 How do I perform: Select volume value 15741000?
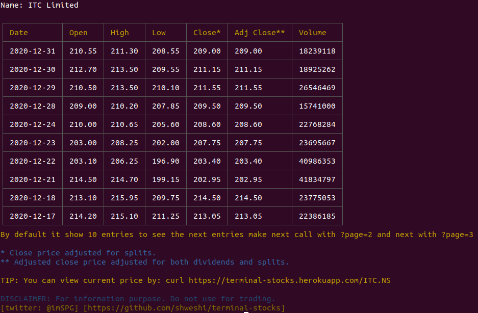(317, 106)
